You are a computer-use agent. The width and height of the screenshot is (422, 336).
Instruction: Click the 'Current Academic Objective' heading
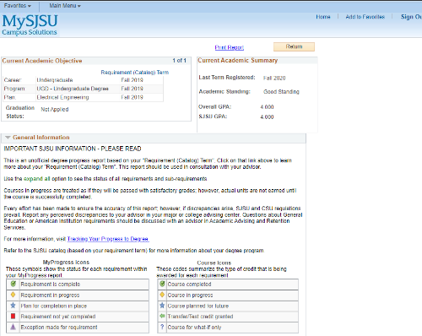point(42,61)
